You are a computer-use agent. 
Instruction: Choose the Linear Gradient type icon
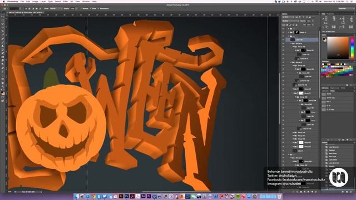point(26,8)
